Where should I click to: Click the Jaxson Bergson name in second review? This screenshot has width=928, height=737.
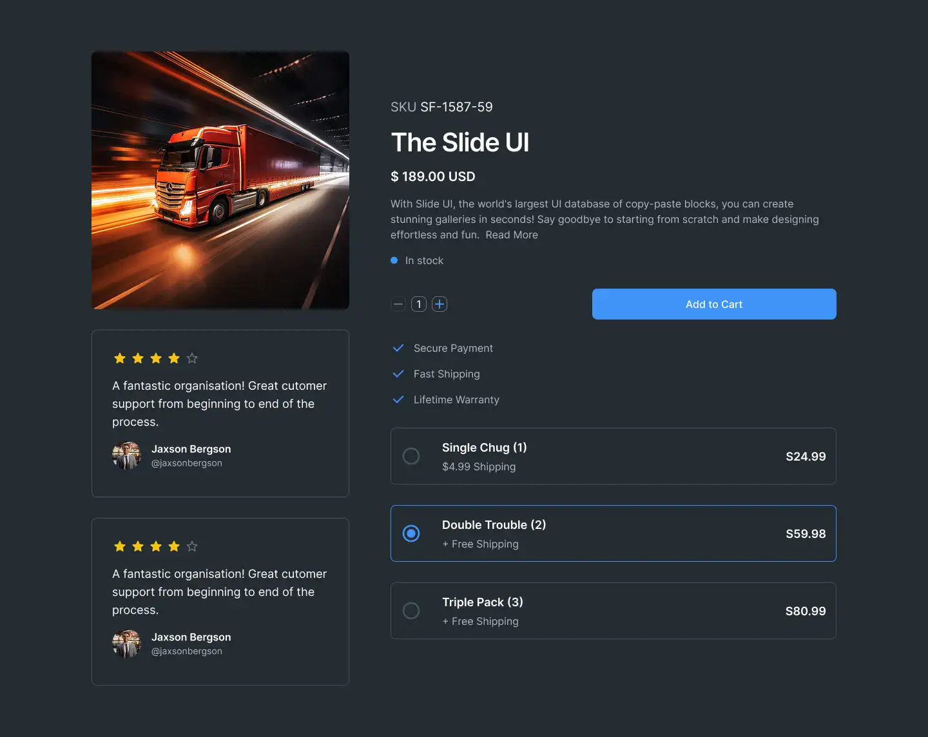point(191,637)
